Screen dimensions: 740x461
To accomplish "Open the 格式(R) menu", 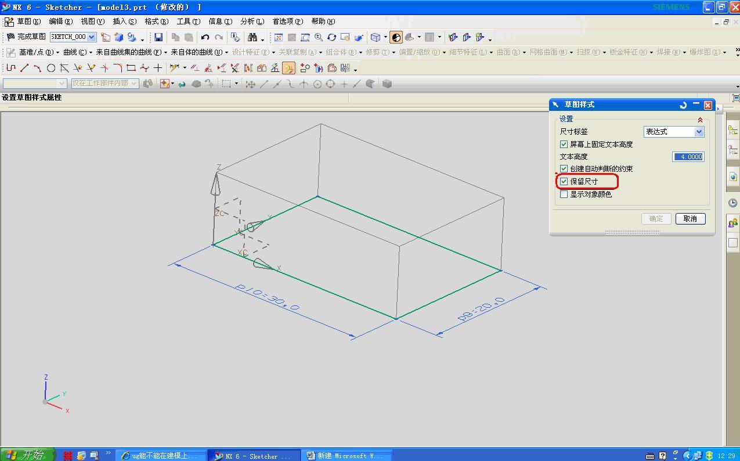I will 157,21.
